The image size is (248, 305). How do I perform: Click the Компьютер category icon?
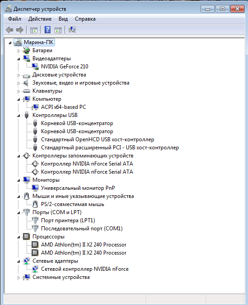click(x=26, y=99)
